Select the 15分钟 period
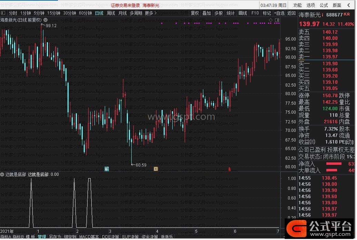Viewport: 357px width, 240px height. [x=53, y=13]
